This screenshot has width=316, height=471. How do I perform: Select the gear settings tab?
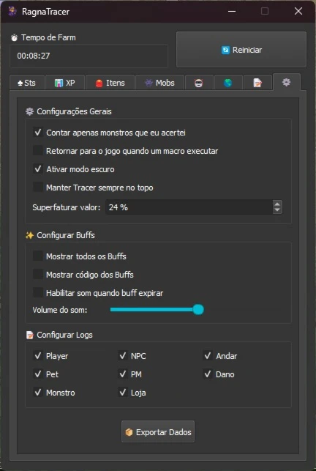287,82
